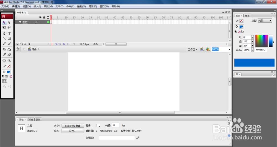This screenshot has height=147, width=277.
Task: Open the 文件(F) menu
Action: [5, 6]
